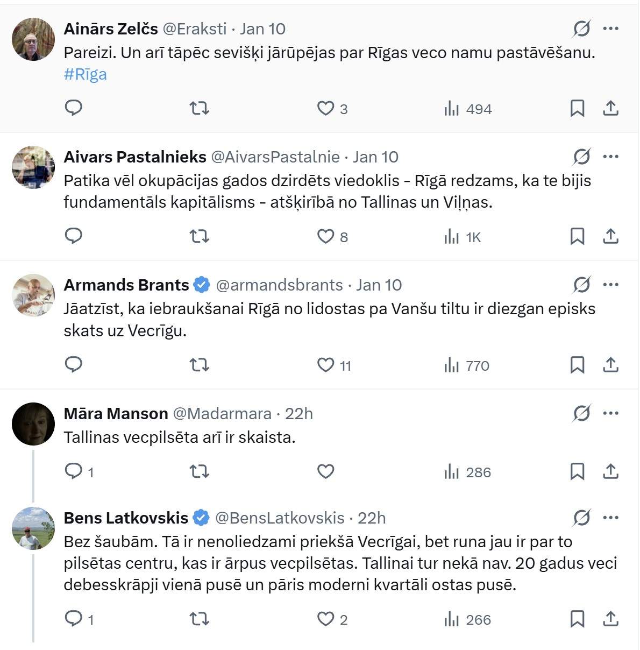Viewport: 640px width, 650px height.
Task: Open Aivars Pastalnieks' display name link
Action: coord(135,157)
